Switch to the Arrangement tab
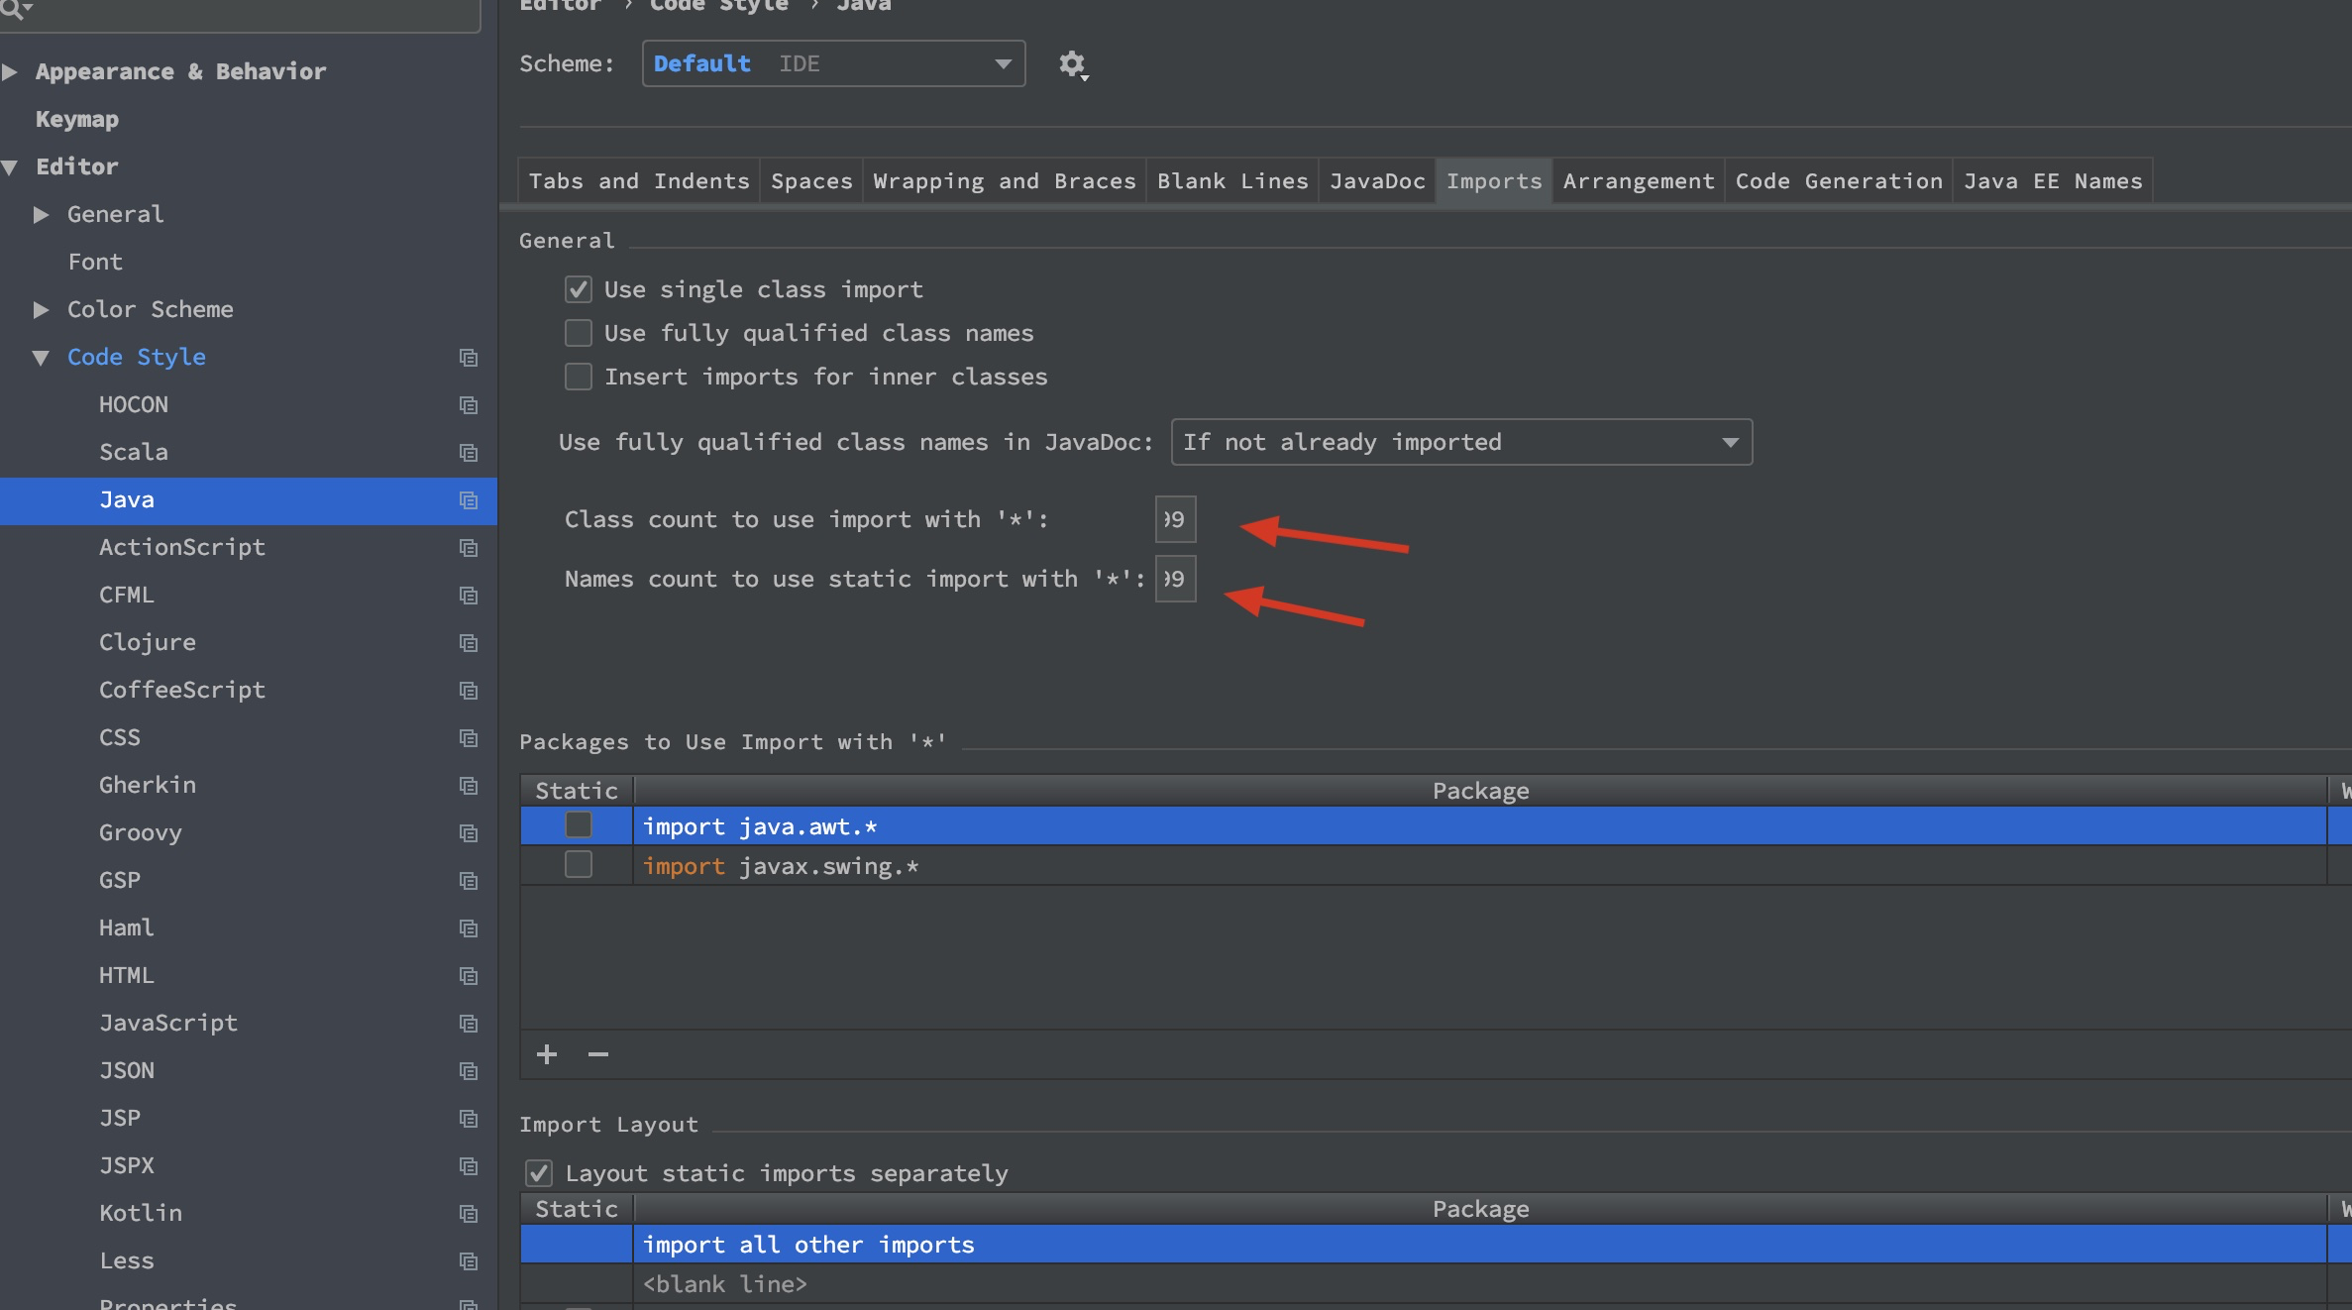2352x1310 pixels. (x=1638, y=181)
